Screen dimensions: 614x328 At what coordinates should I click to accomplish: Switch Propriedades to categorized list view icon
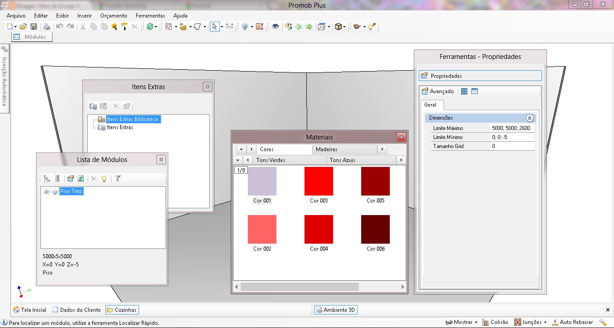[464, 91]
